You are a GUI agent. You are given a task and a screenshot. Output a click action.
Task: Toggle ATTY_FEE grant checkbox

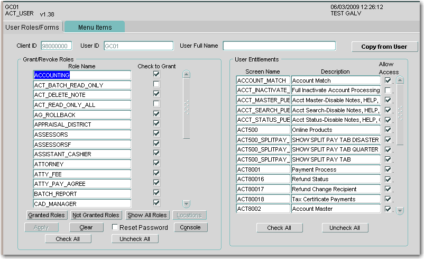click(x=156, y=173)
